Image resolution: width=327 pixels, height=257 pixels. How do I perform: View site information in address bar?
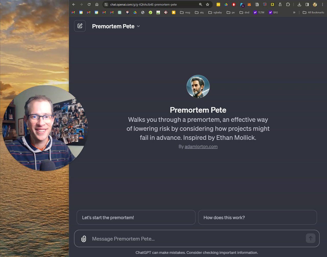click(106, 4)
